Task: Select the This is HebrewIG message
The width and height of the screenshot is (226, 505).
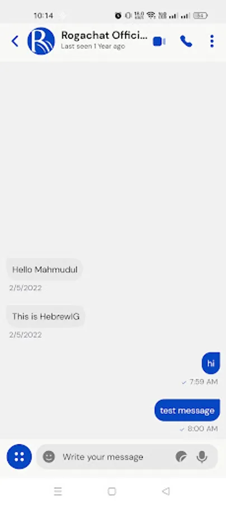Action: 45,316
